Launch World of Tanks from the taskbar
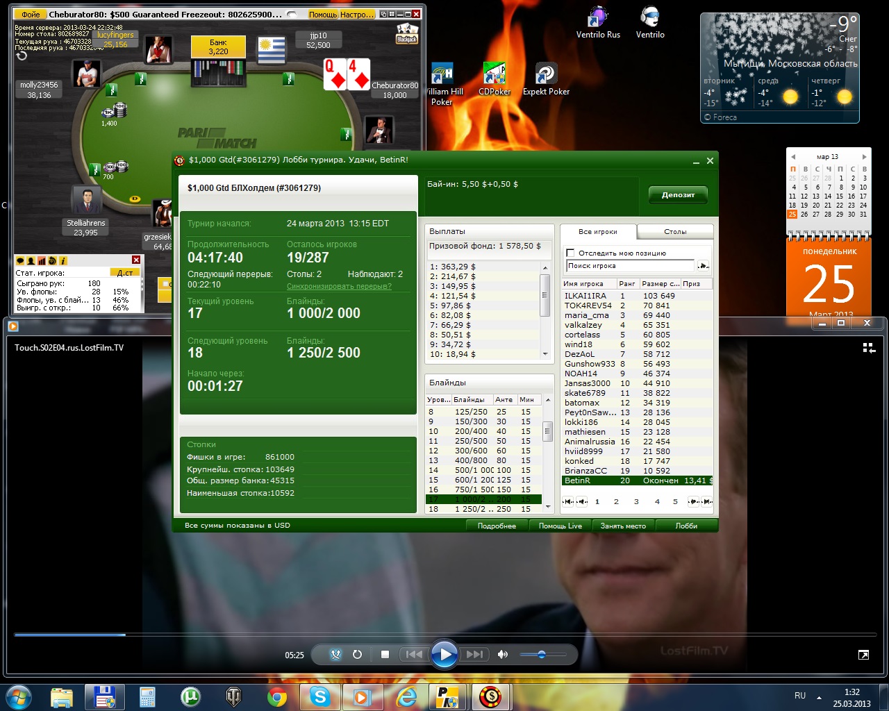This screenshot has height=711, width=889. [x=233, y=696]
